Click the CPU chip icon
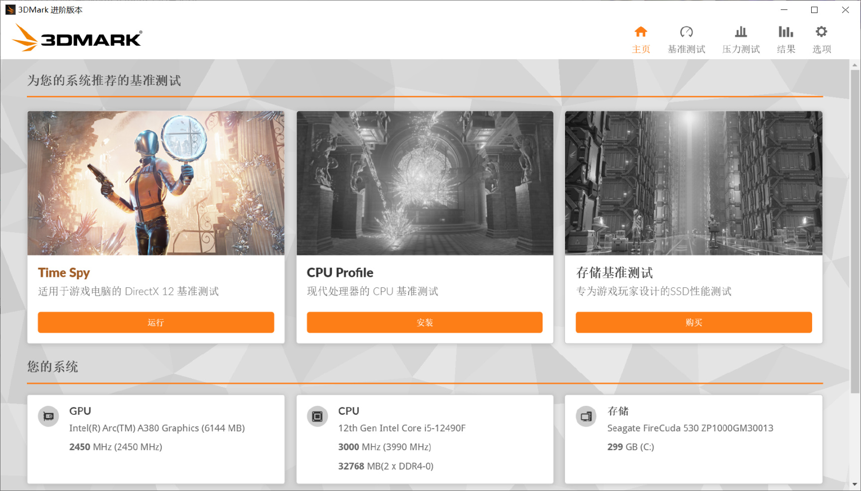 point(317,416)
